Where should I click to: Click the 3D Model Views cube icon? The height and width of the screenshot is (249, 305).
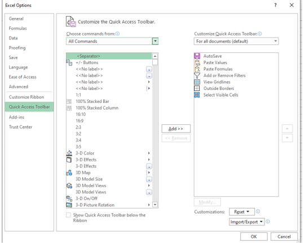tap(69, 185)
